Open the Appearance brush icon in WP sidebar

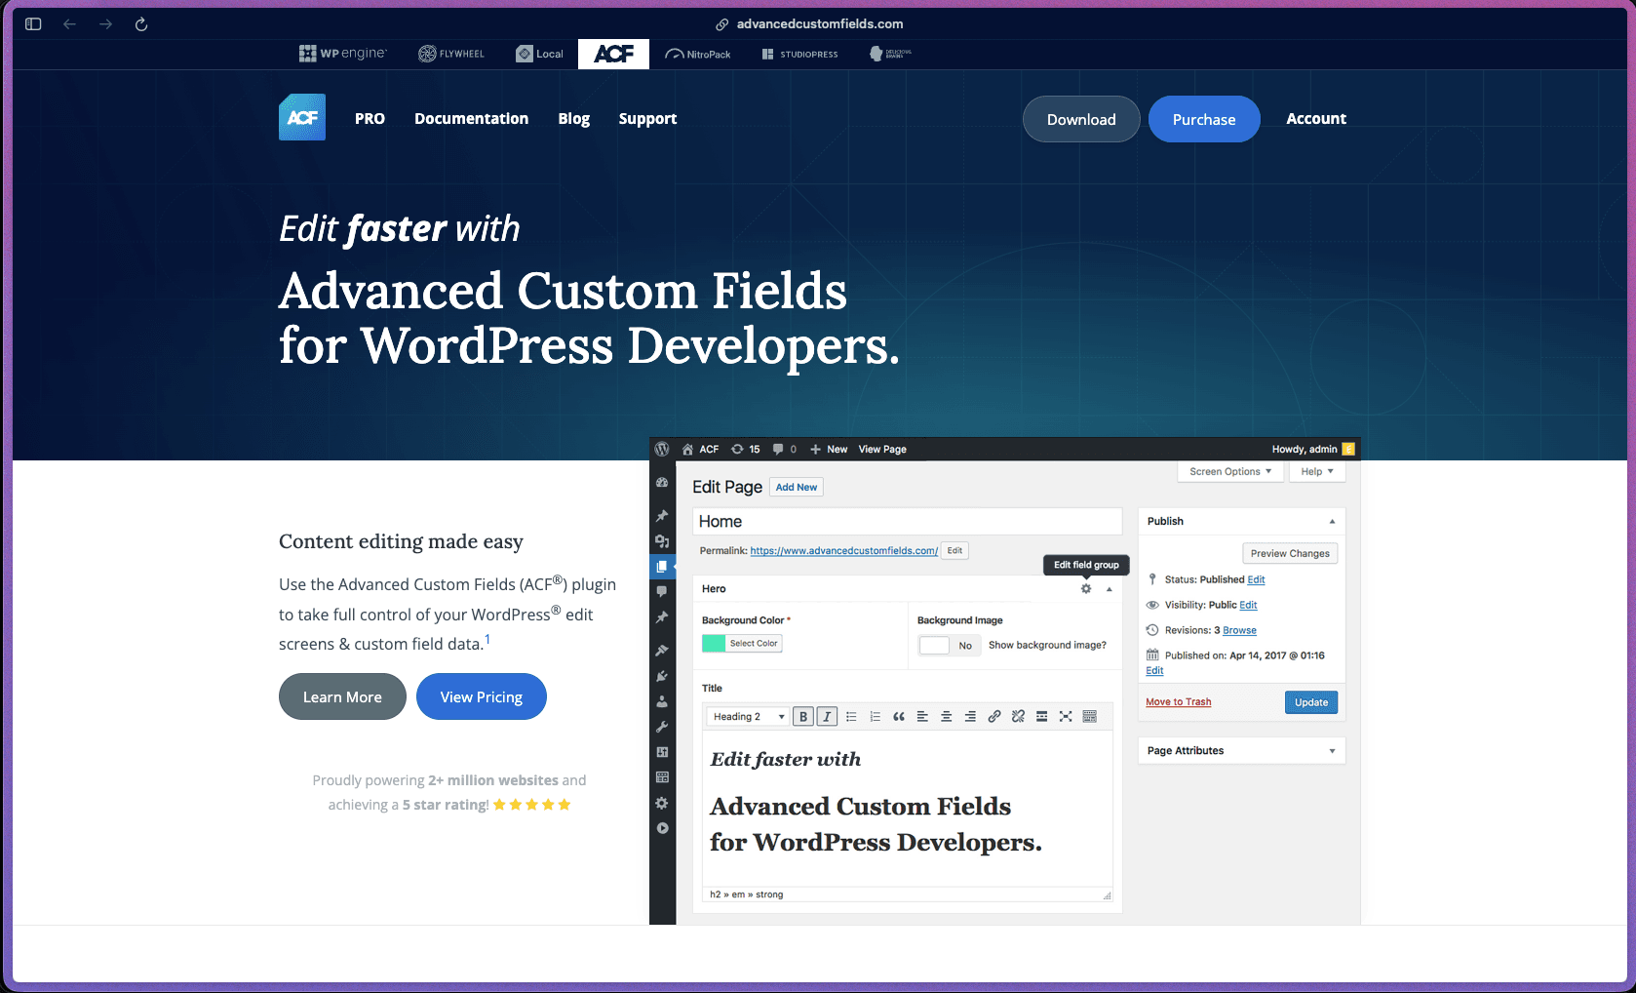click(x=662, y=650)
